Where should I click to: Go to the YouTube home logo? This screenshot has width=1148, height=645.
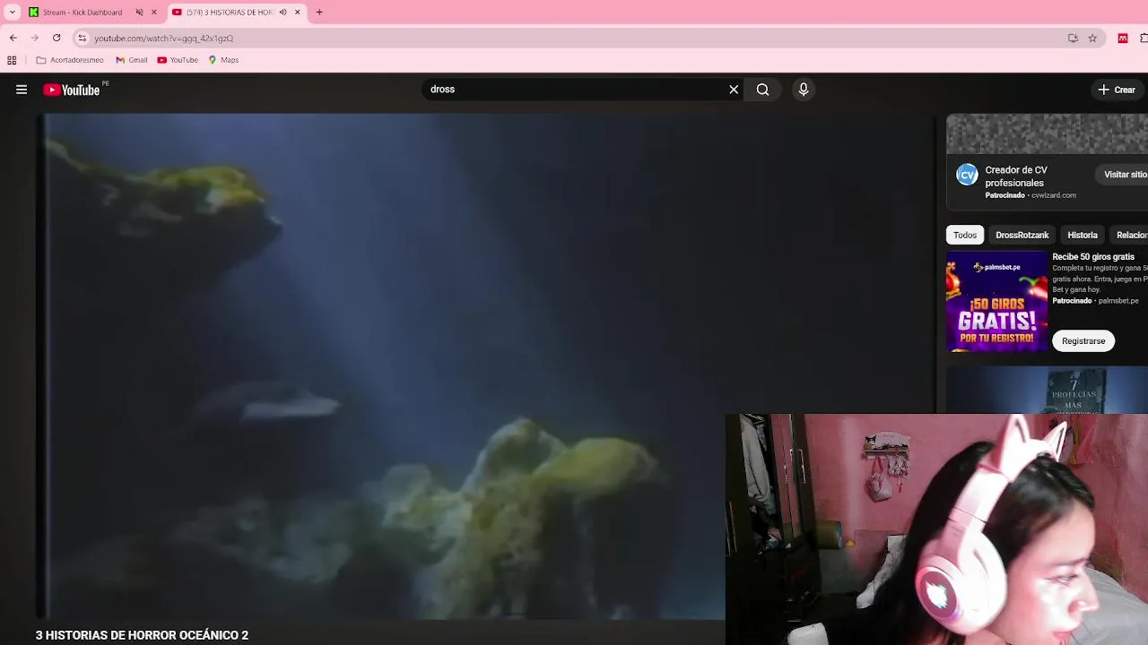pyautogui.click(x=72, y=90)
